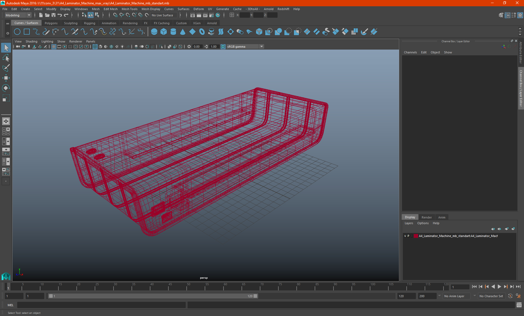Viewport: 524px width, 316px height.
Task: Toggle color management ON button
Action: [223, 47]
